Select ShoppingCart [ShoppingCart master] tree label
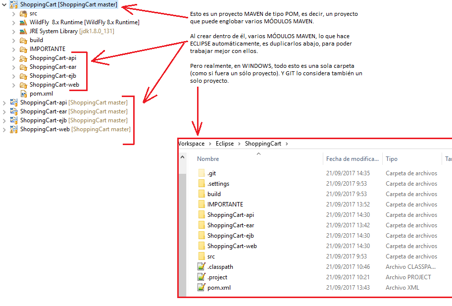This screenshot has height=306, width=452. [x=69, y=4]
